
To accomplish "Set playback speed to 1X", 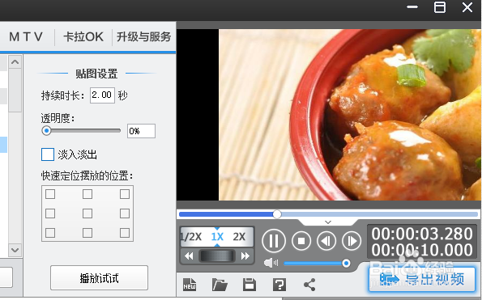I will pos(217,237).
